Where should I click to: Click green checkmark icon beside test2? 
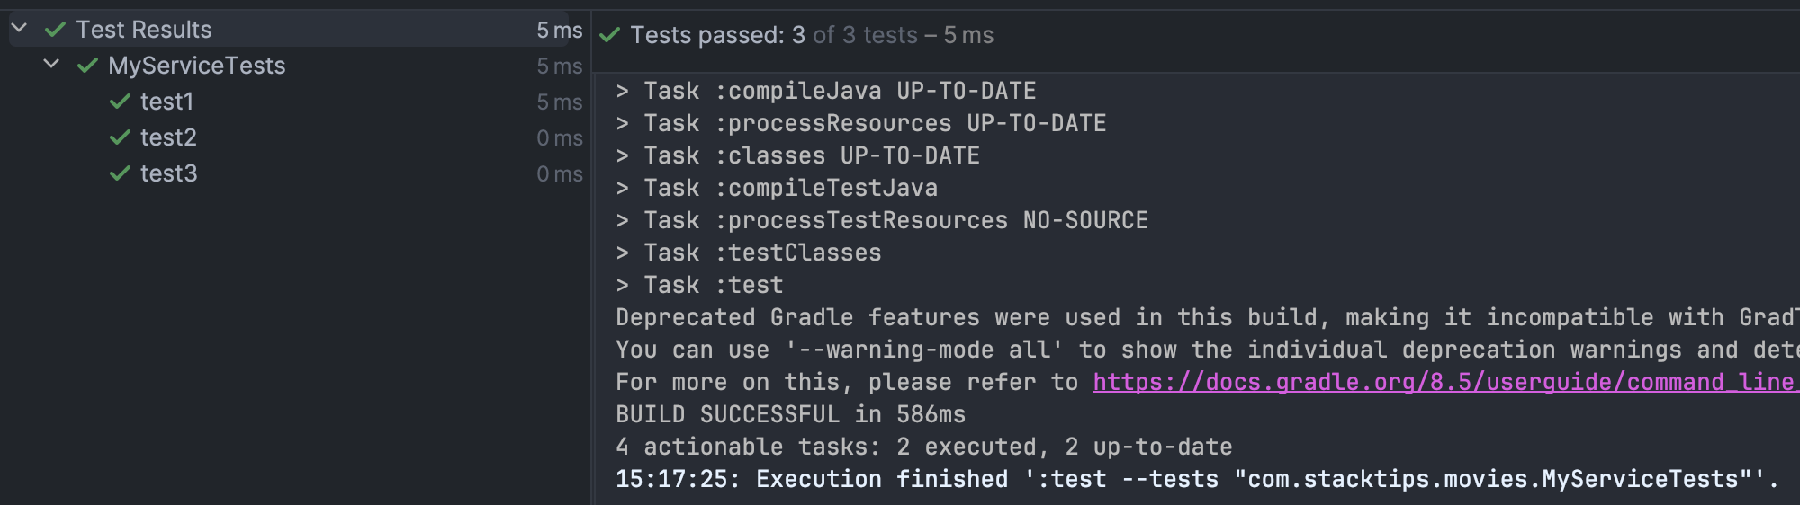120,137
